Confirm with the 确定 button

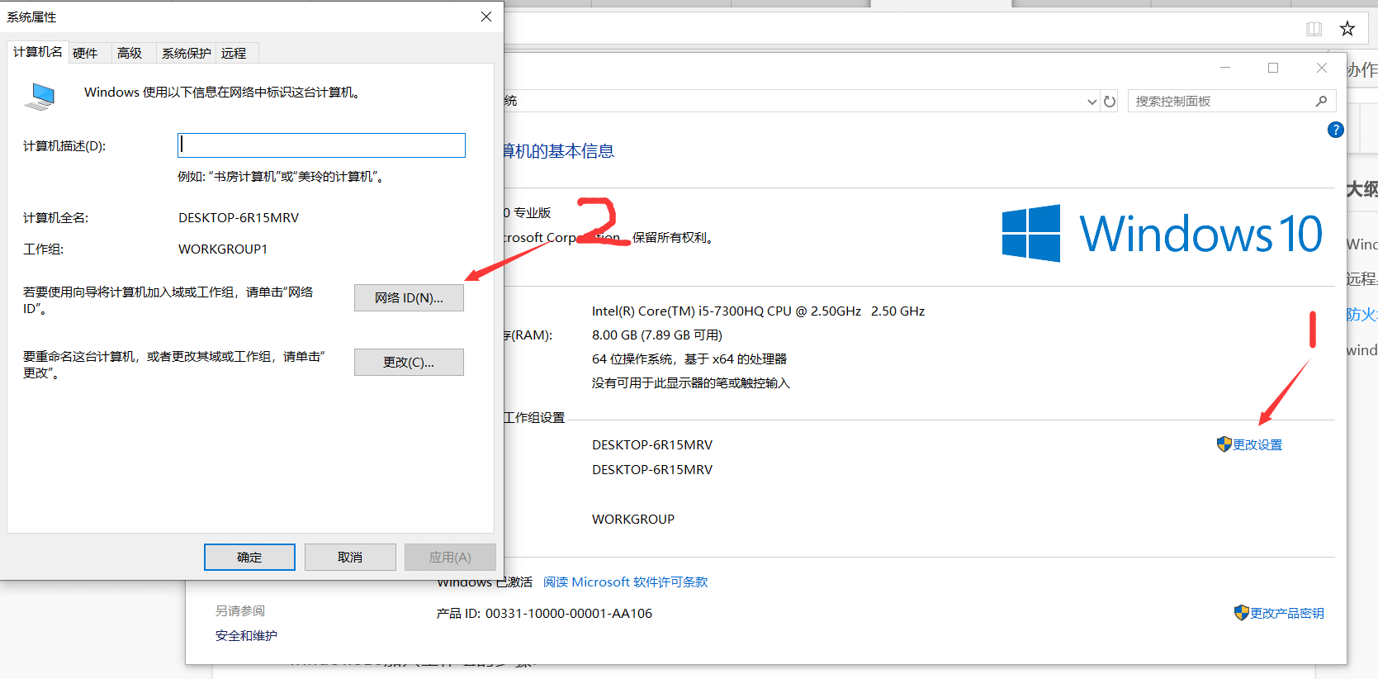pyautogui.click(x=249, y=558)
